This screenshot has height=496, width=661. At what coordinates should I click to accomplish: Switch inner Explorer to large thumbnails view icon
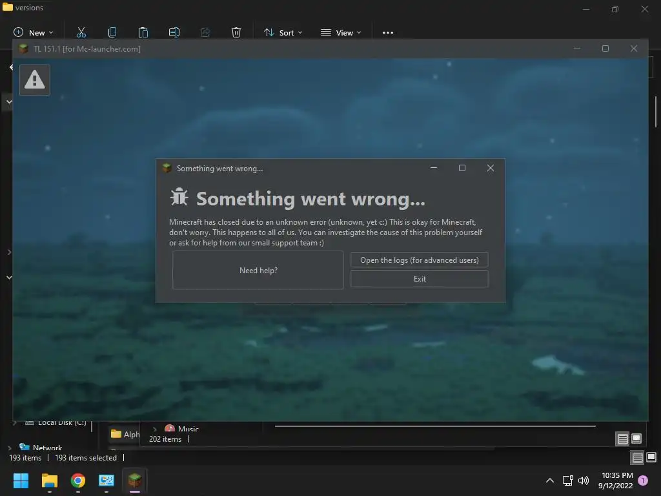click(x=636, y=439)
